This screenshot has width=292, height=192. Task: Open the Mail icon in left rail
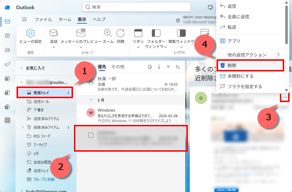tap(7, 21)
